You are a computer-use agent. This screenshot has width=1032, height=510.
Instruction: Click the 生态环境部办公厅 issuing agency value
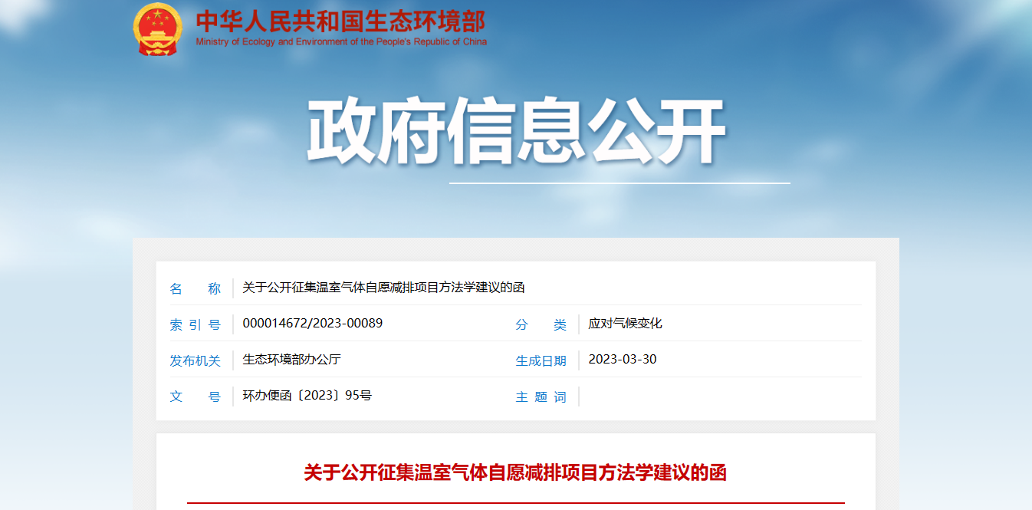[x=291, y=360]
